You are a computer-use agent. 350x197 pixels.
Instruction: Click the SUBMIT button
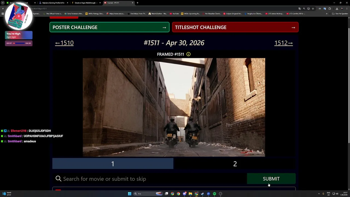tap(271, 179)
